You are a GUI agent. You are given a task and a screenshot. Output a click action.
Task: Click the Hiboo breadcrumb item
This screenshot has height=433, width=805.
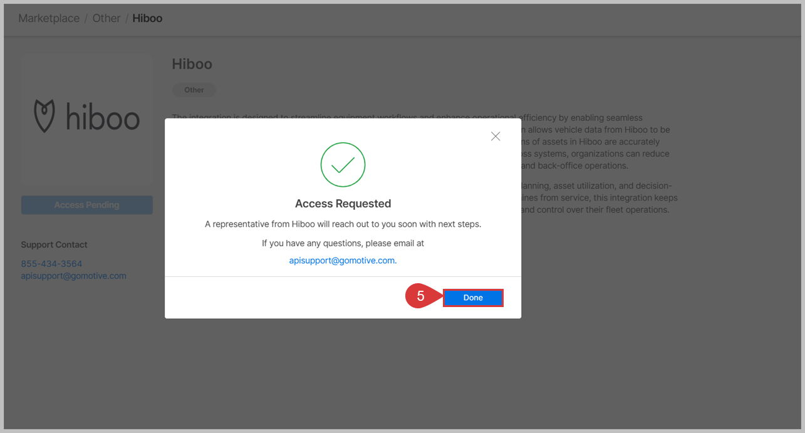pyautogui.click(x=147, y=18)
